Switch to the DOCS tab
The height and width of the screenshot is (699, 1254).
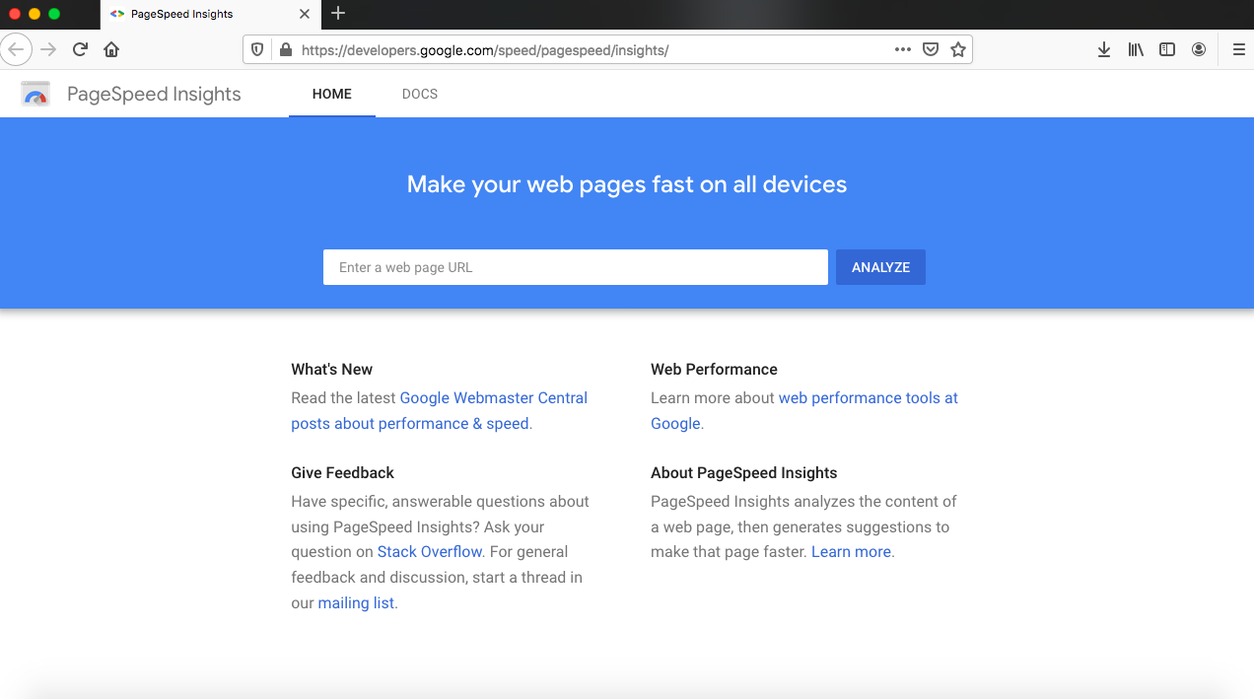[420, 94]
